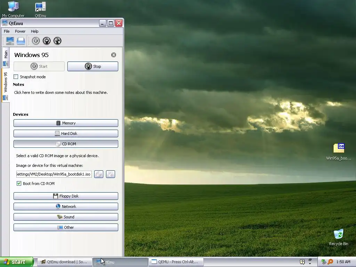The width and height of the screenshot is (356, 267).
Task: Open the Help menu
Action: click(x=35, y=31)
